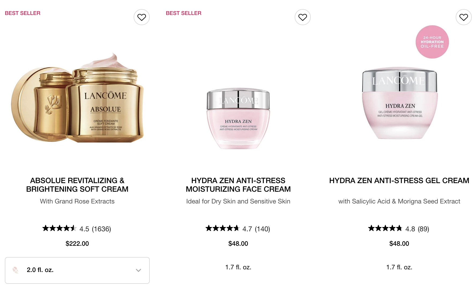The image size is (475, 287).
Task: Toggle wishlist heart for Hydra Zen Gel Cream
Action: tap(464, 17)
